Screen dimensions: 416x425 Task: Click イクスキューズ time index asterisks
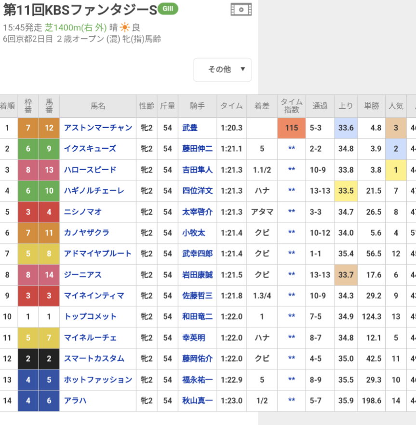pos(292,148)
